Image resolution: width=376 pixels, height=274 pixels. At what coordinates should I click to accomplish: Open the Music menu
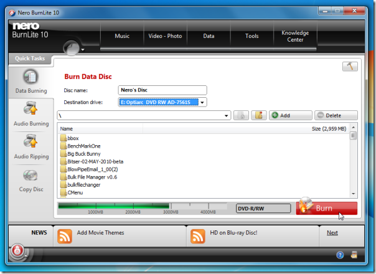(x=122, y=36)
